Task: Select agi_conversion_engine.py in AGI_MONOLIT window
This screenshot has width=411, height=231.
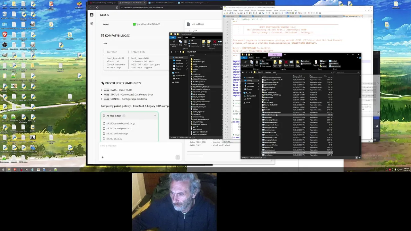Action: pos(201,87)
